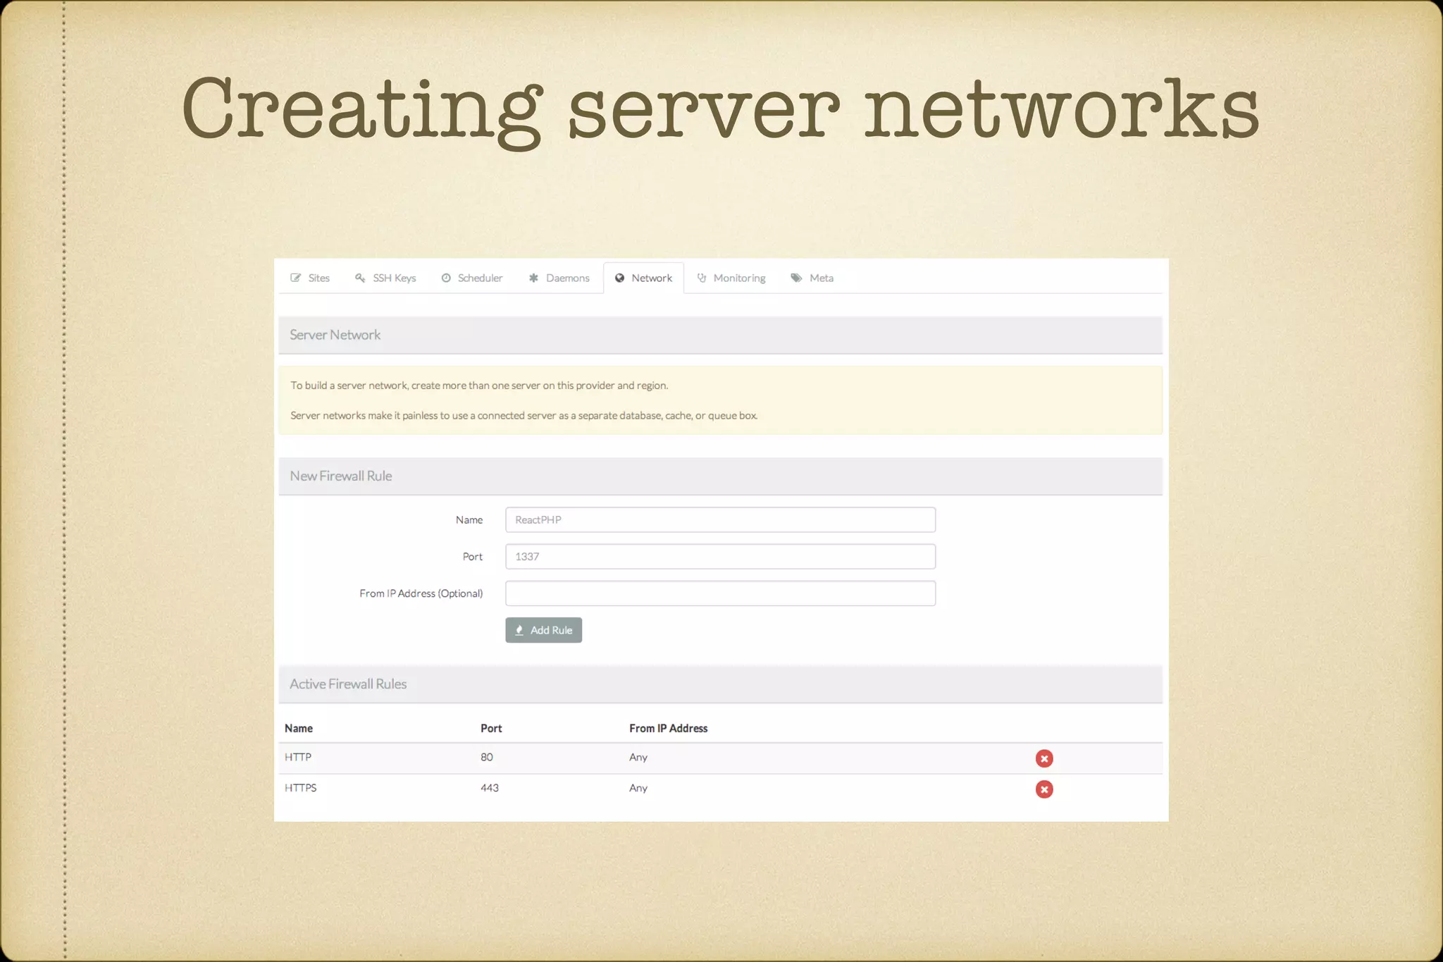The image size is (1443, 962).
Task: Click the Active Firewall Rules heading
Action: [x=348, y=684]
